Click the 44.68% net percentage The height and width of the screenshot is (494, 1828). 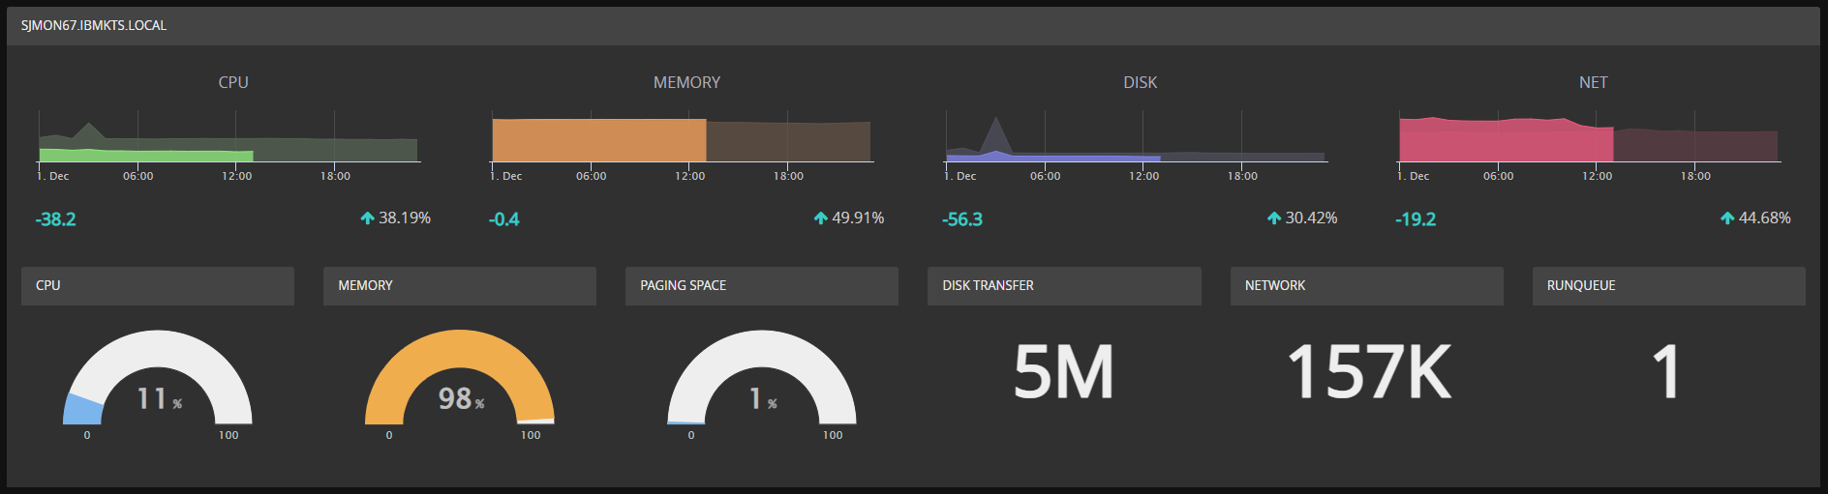(1764, 218)
